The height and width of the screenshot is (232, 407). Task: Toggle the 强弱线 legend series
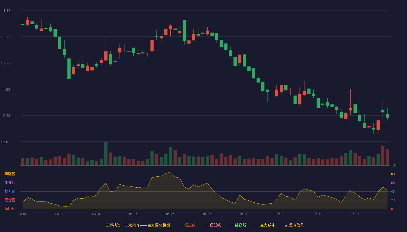[x=213, y=225]
